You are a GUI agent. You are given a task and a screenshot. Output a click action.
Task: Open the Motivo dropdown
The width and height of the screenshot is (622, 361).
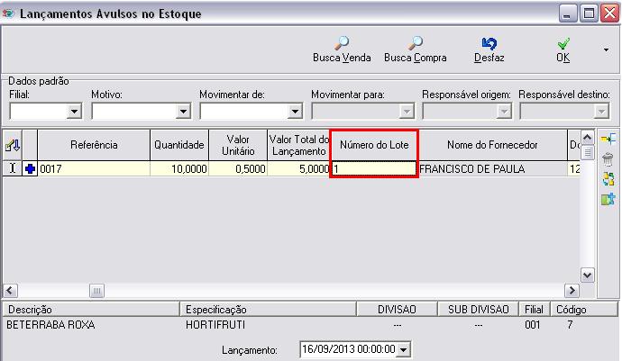183,112
